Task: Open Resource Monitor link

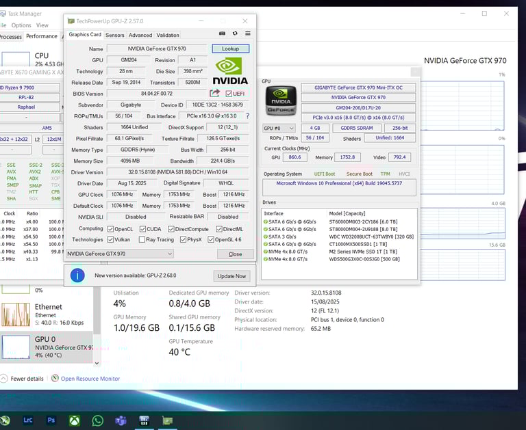Action: coord(90,379)
